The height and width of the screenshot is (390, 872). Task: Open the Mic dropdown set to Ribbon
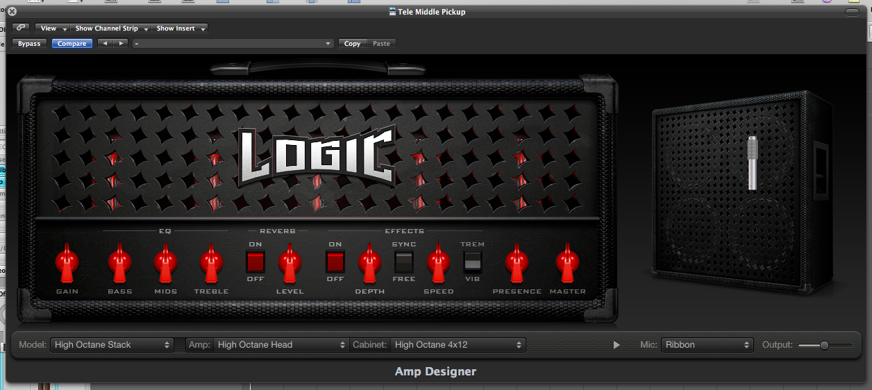click(707, 345)
